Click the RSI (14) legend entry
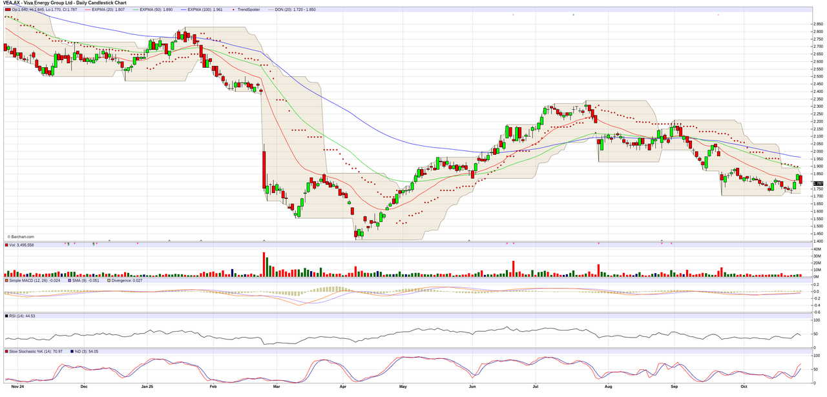This screenshot has height=397, width=827. 20,316
